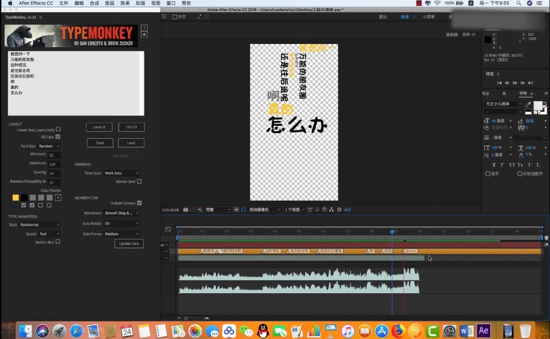Viewport: 550px width, 339px height.
Task: Click the reset exposure icon near +0.0
Action: [x=339, y=209]
